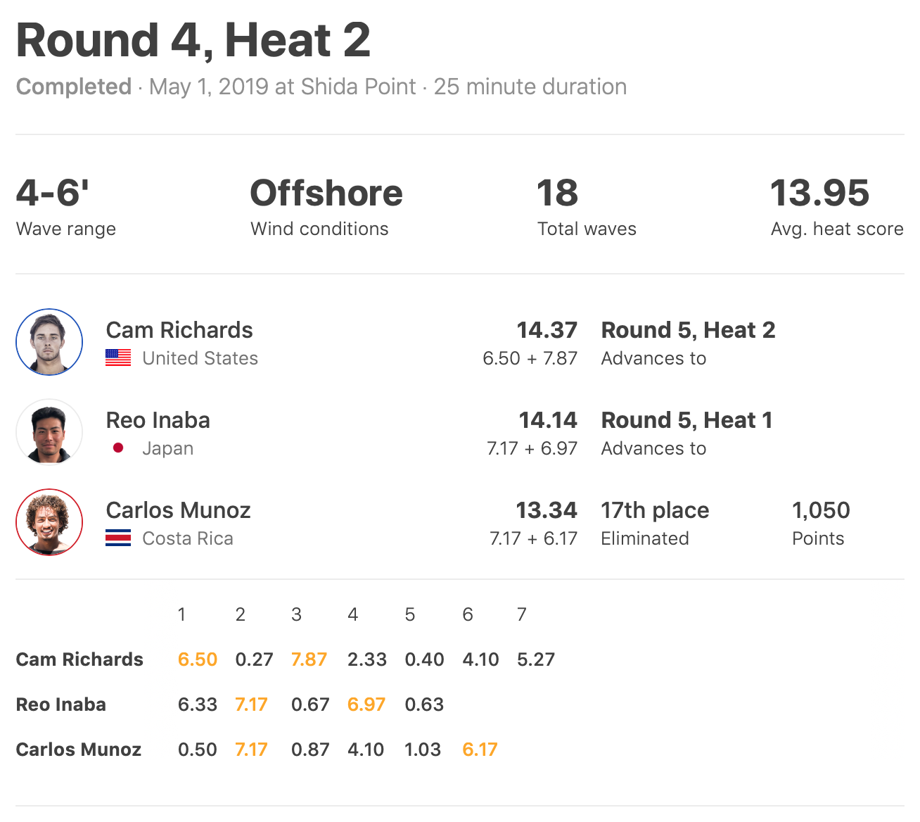This screenshot has height=822, width=920.
Task: Go to Round 5, Heat 1
Action: pos(686,420)
